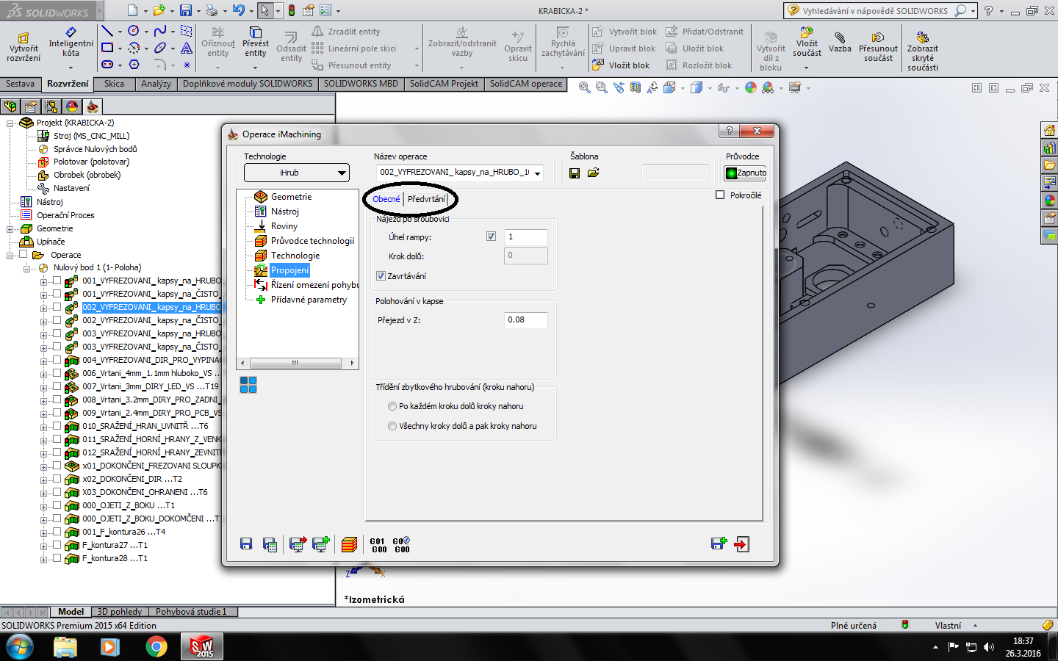
Task: Click the G01 G00 GCode icon
Action: [378, 545]
